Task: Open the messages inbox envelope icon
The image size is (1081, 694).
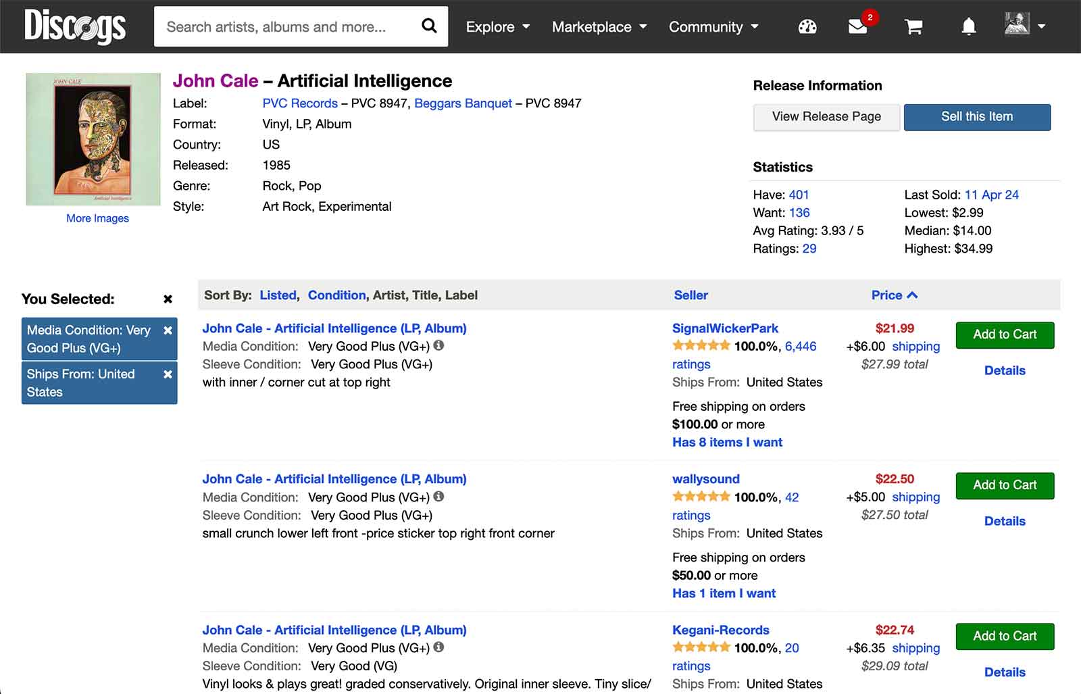Action: coord(857,27)
